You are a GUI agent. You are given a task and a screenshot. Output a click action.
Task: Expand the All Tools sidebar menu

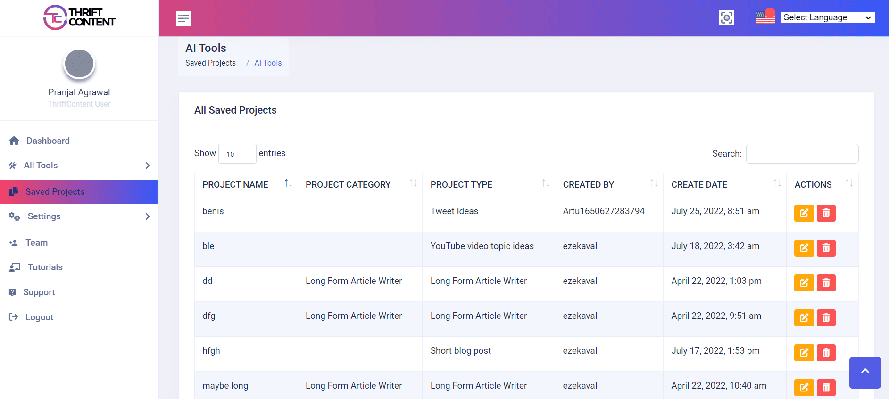[79, 166]
